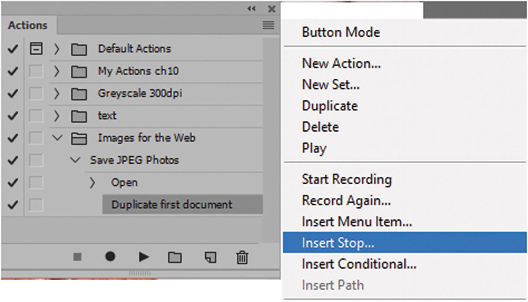
Task: Choose Insert Stop... from the menu
Action: coord(338,243)
